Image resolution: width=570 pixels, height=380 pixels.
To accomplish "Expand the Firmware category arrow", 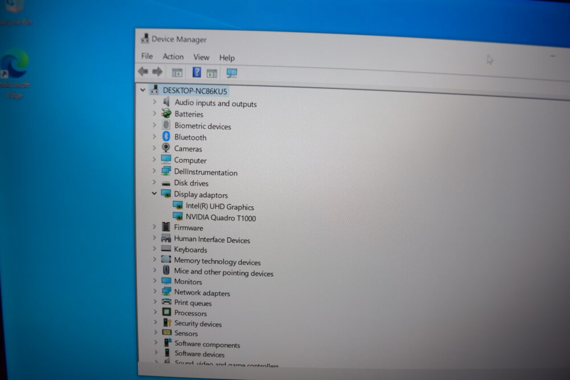I will tap(154, 227).
